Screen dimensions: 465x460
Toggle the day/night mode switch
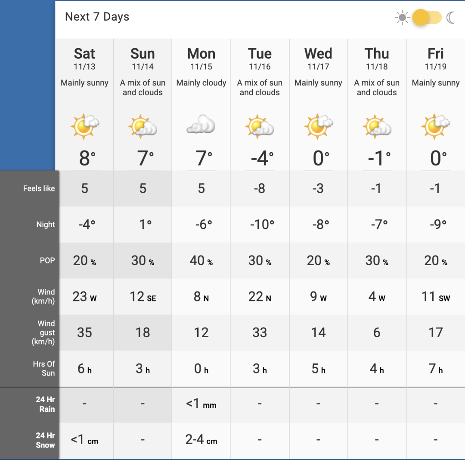pos(427,18)
